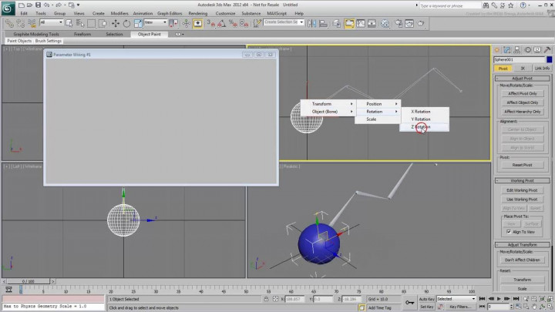The image size is (555, 312).
Task: Toggle the Align To View checkbox
Action: point(509,232)
